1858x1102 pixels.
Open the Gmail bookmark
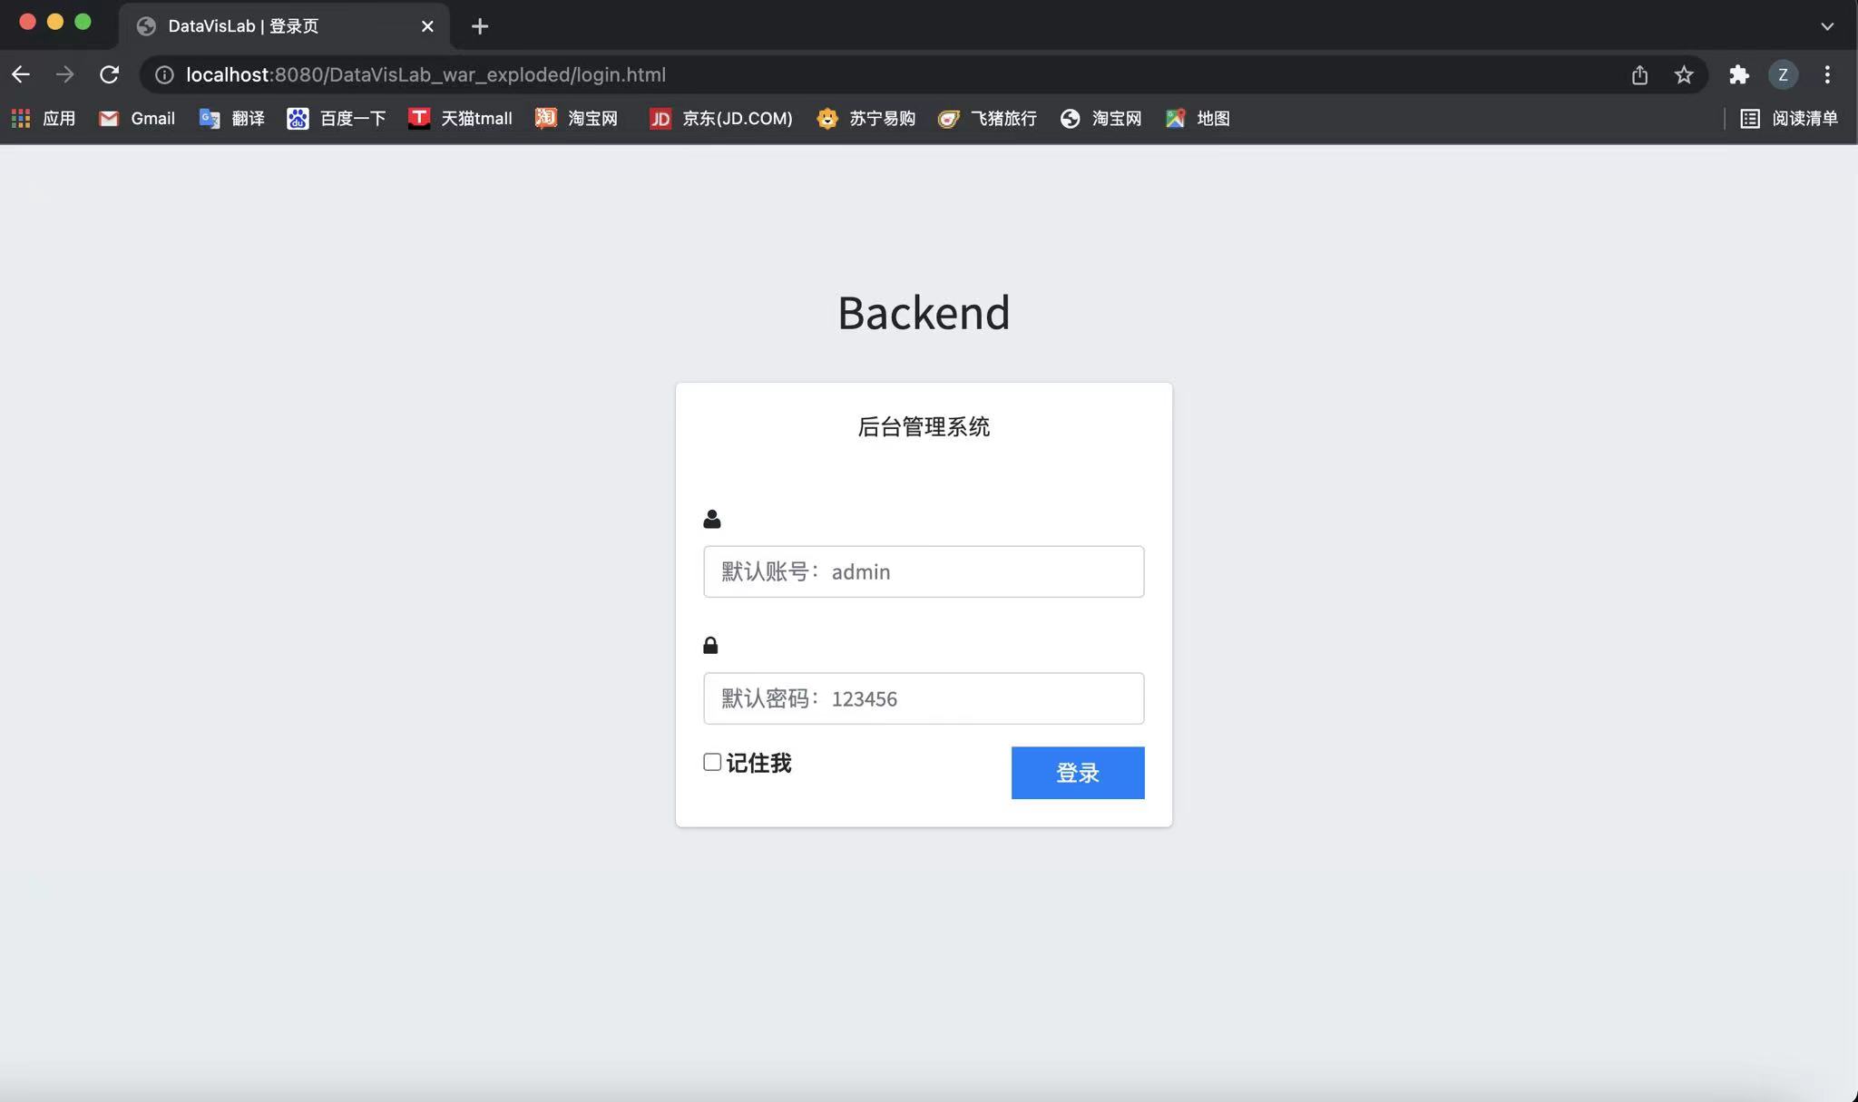(x=136, y=118)
